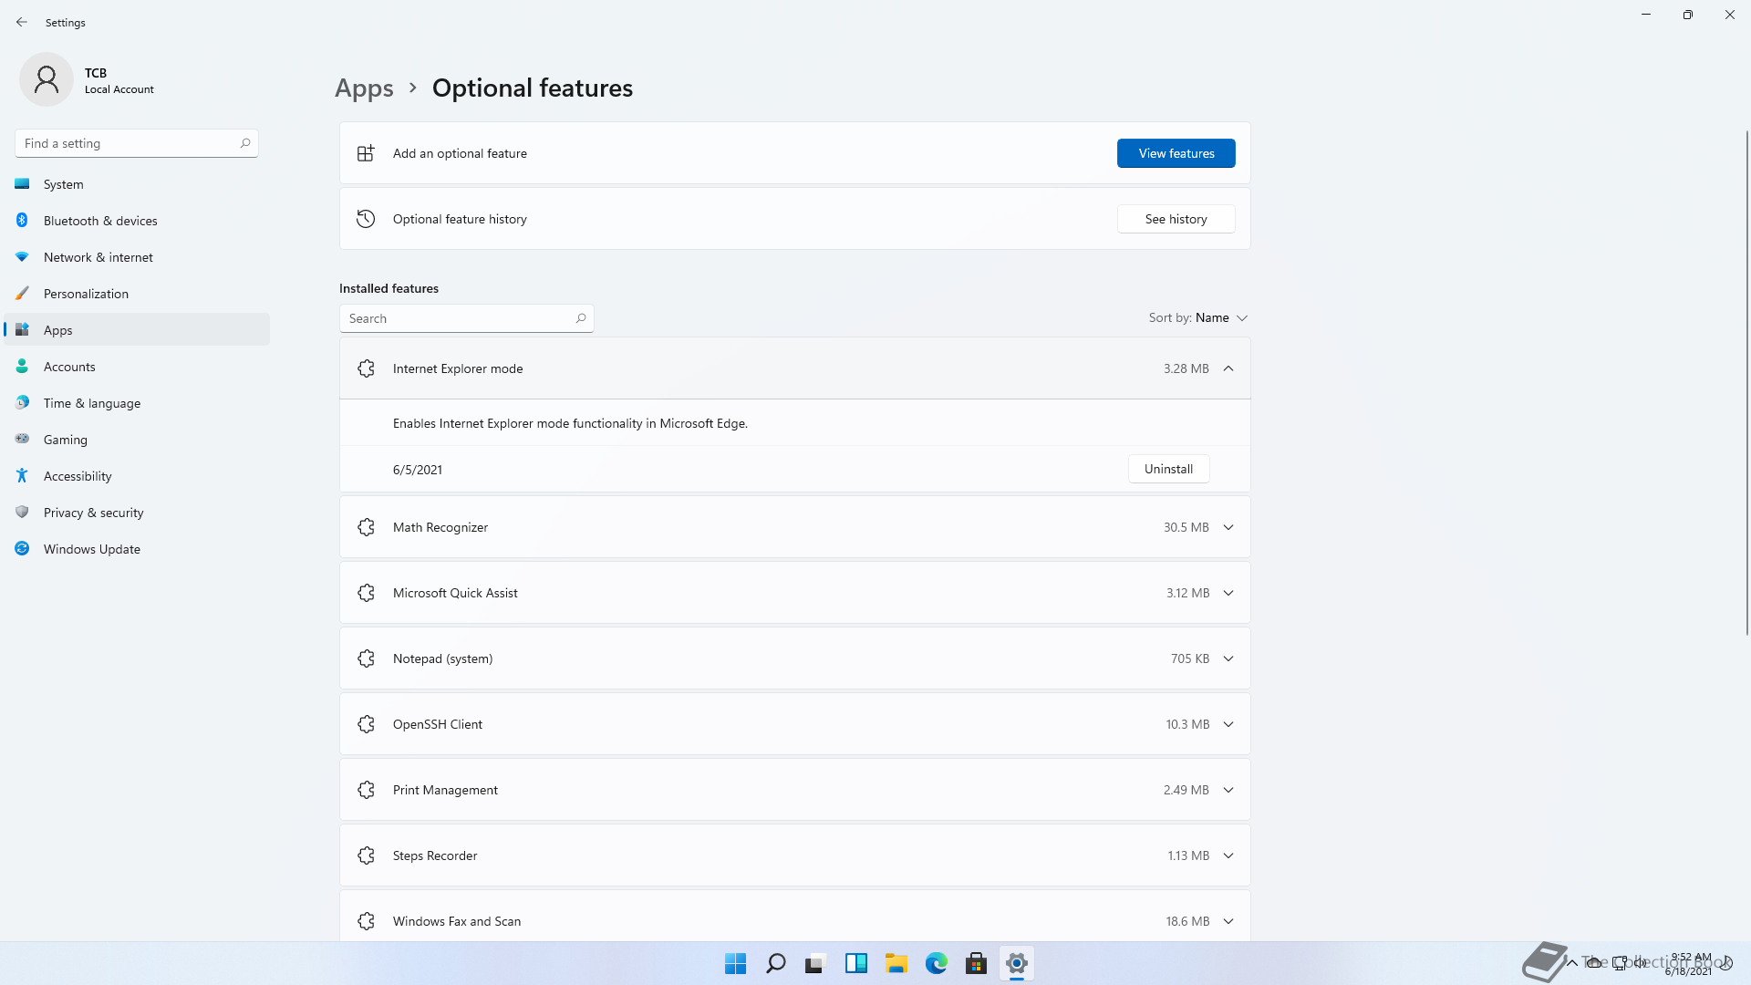Click the search magnifier in Find a setting
1751x985 pixels.
[x=245, y=143]
